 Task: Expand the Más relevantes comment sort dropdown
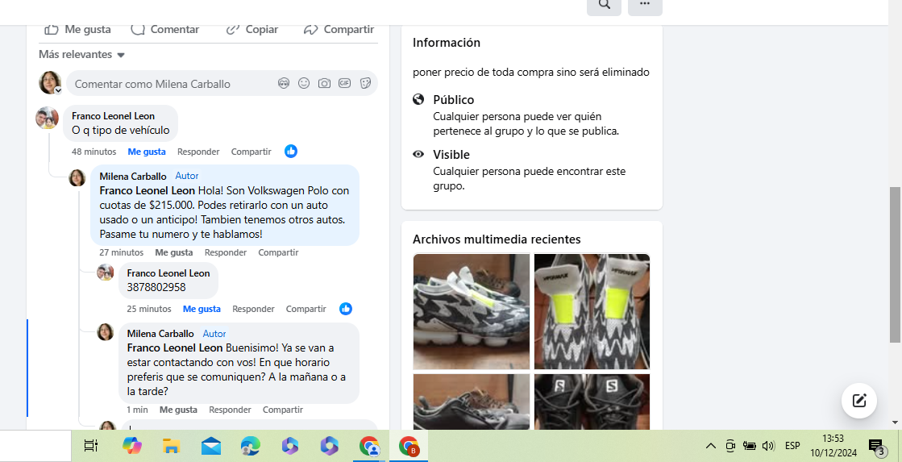click(x=81, y=55)
